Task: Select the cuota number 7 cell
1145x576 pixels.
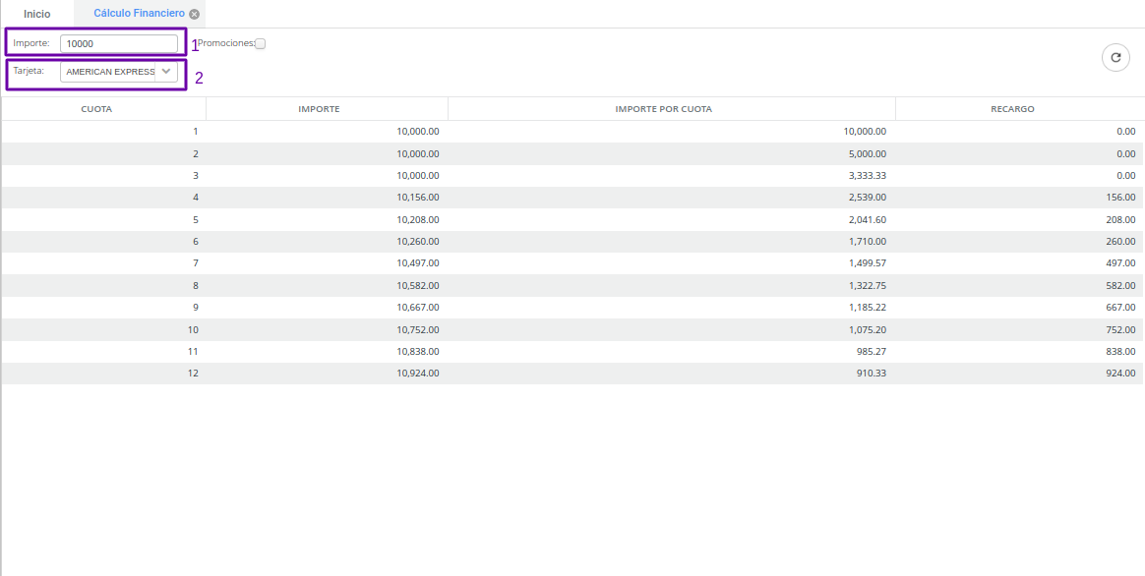Action: point(103,262)
